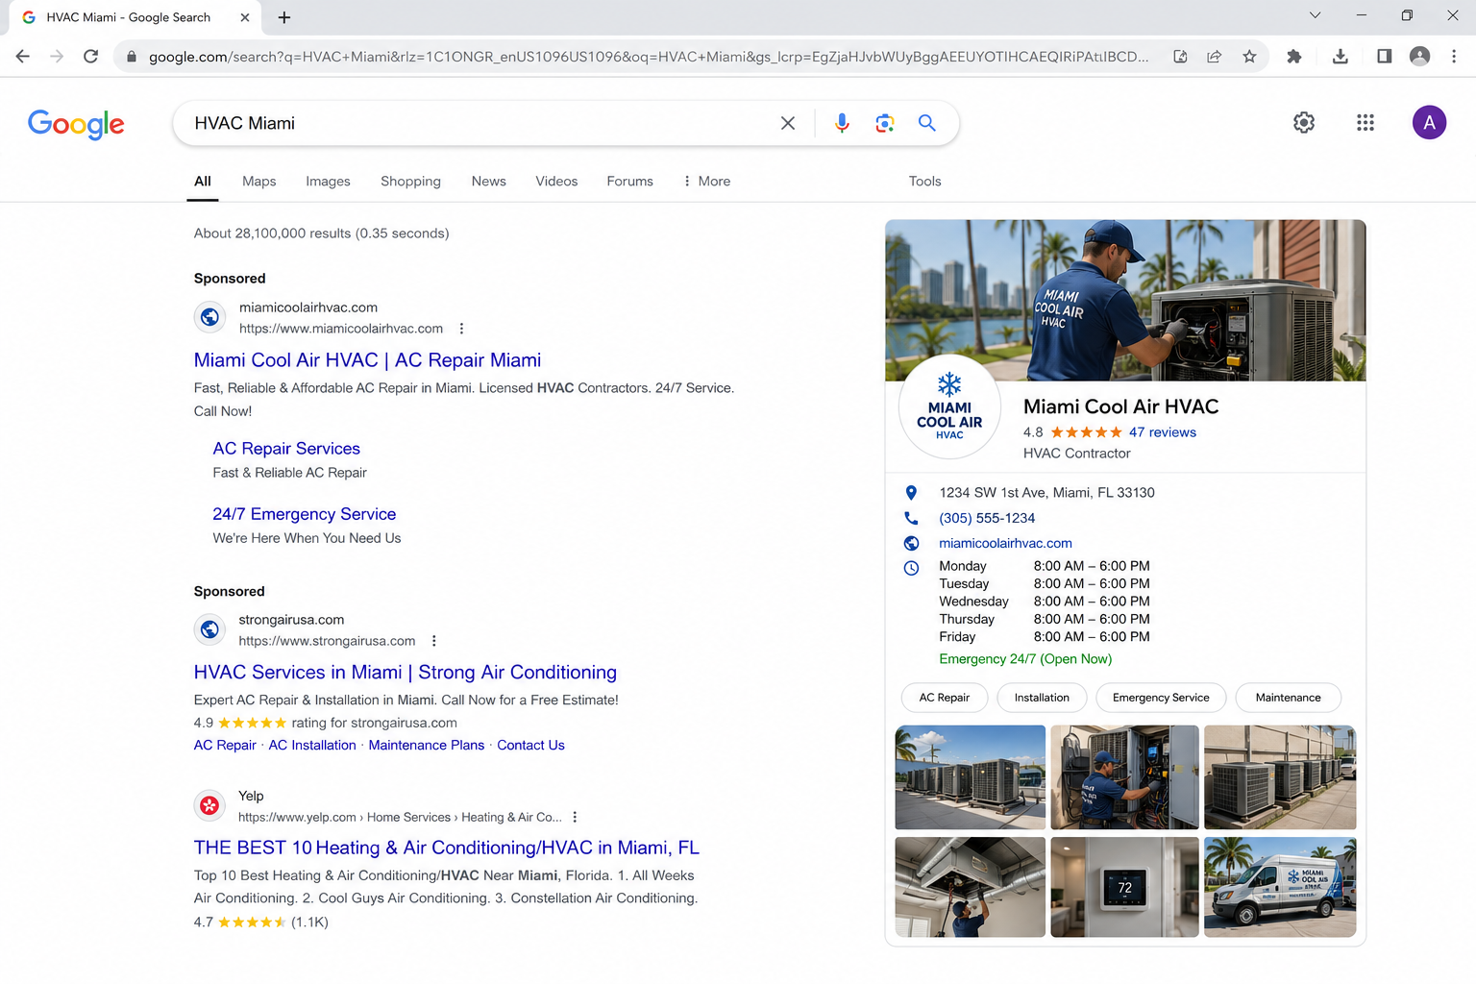The width and height of the screenshot is (1476, 984).
Task: Select the AC Repair chip
Action: click(x=945, y=698)
